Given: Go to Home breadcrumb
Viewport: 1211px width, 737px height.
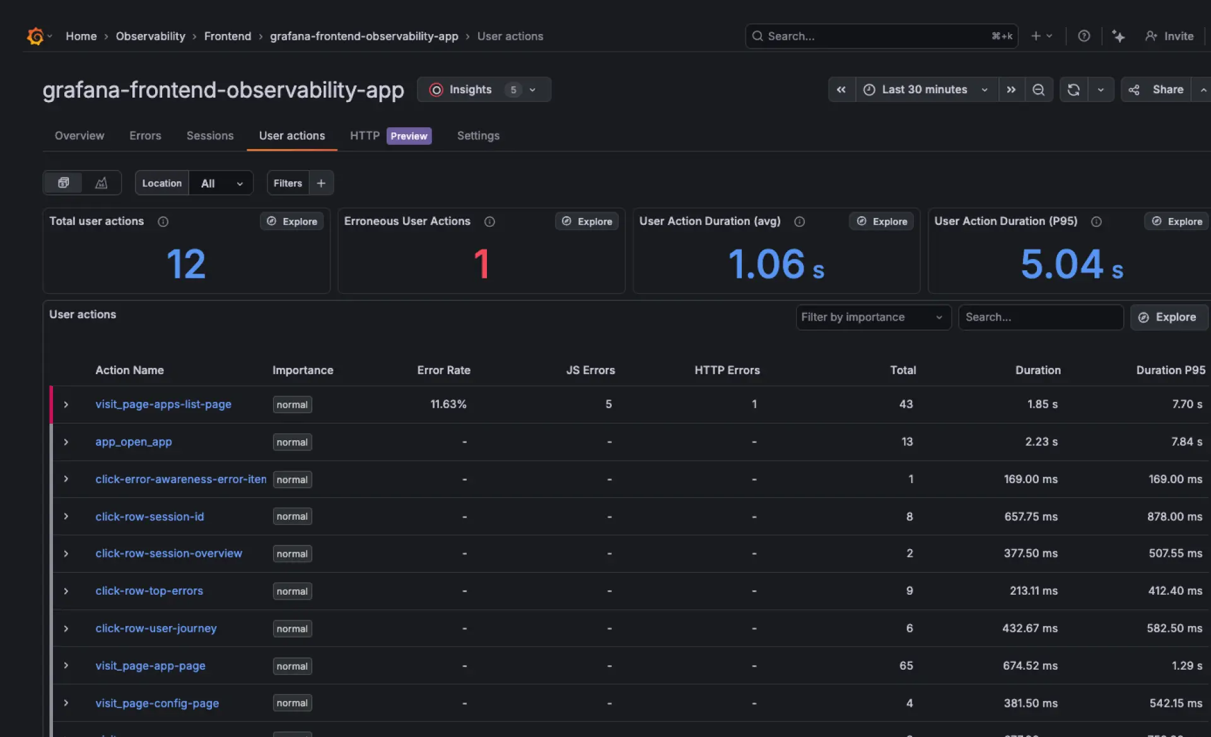Looking at the screenshot, I should click(81, 36).
